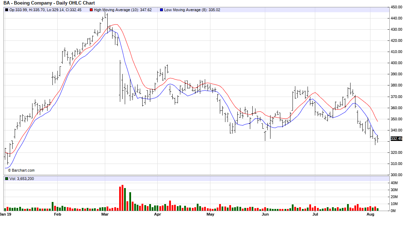Screen dimensions: 404x225
Task: Select the Mar date axis label
Action: pos(105,214)
